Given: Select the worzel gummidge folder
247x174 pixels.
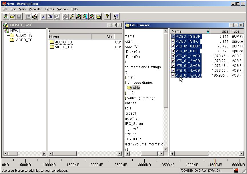Looking at the screenshot, I should [141, 98].
